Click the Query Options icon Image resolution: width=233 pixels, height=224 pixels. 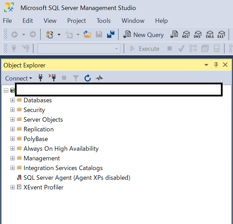(x=205, y=48)
